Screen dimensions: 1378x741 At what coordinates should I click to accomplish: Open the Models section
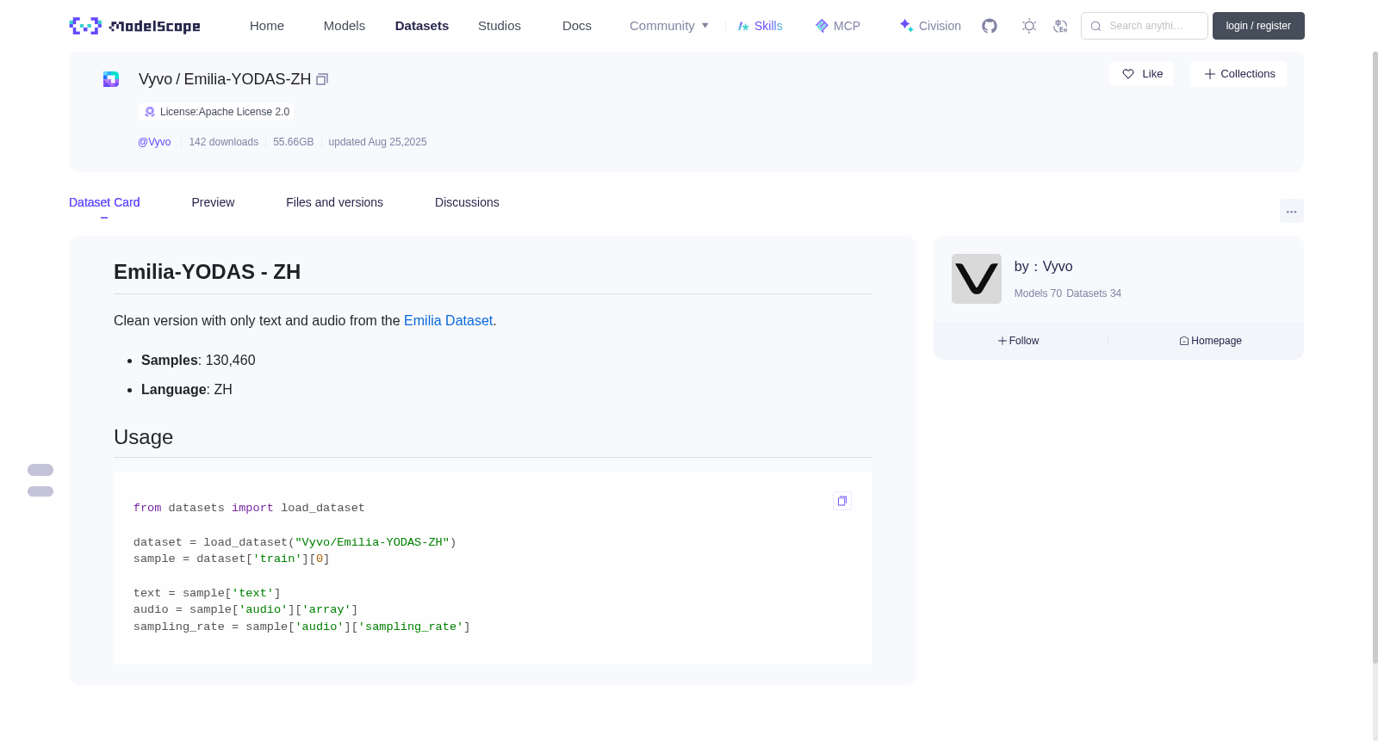click(344, 26)
